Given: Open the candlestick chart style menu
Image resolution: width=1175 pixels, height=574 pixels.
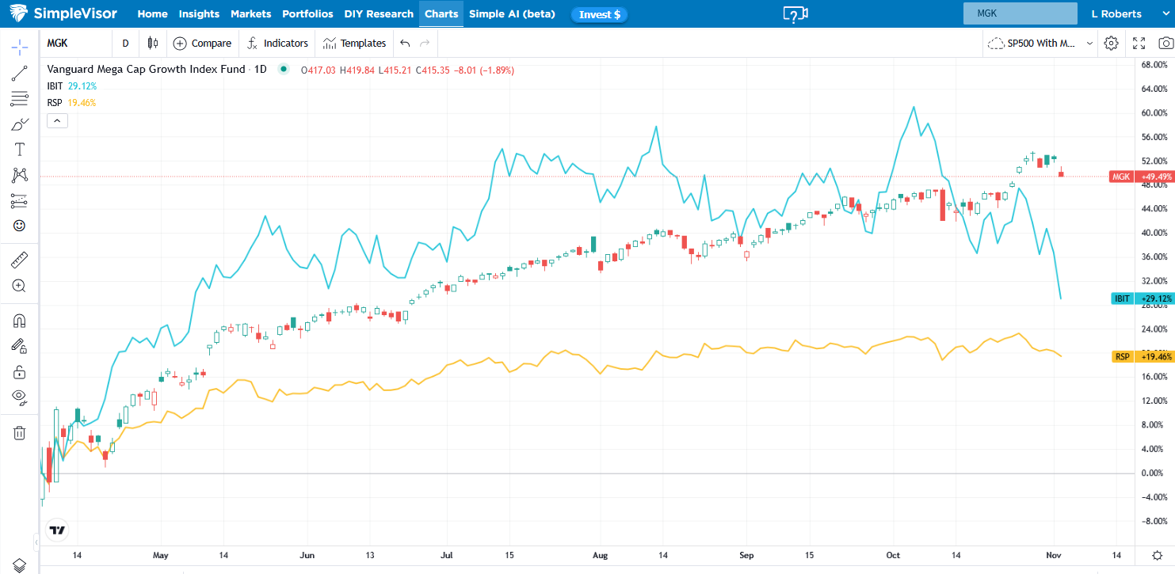Looking at the screenshot, I should point(153,44).
